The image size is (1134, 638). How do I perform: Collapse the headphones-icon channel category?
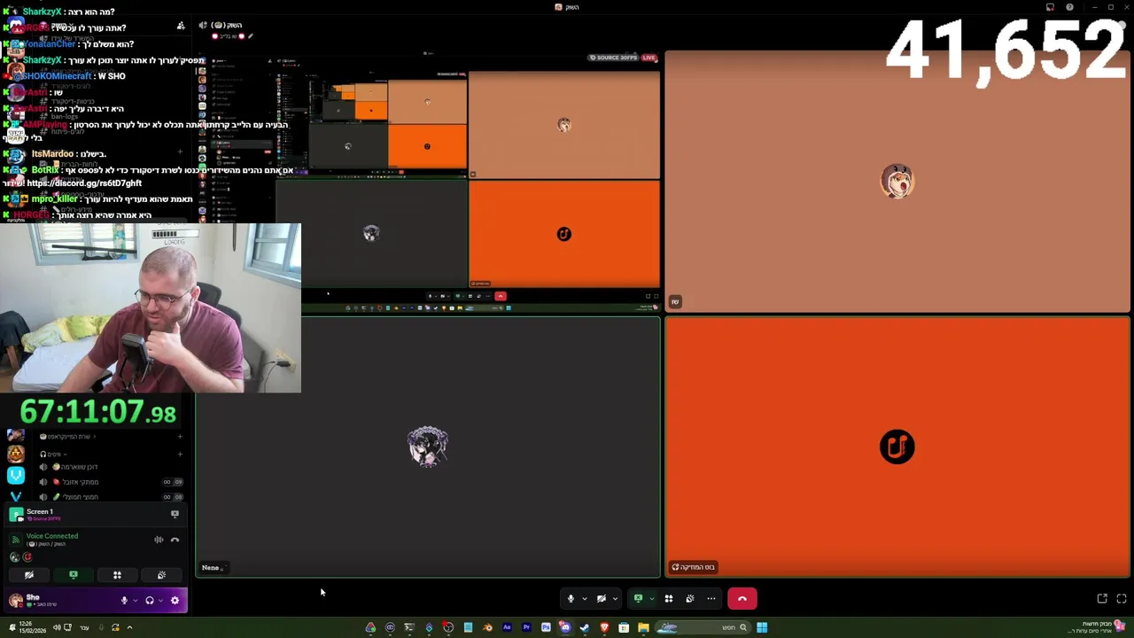click(x=51, y=454)
